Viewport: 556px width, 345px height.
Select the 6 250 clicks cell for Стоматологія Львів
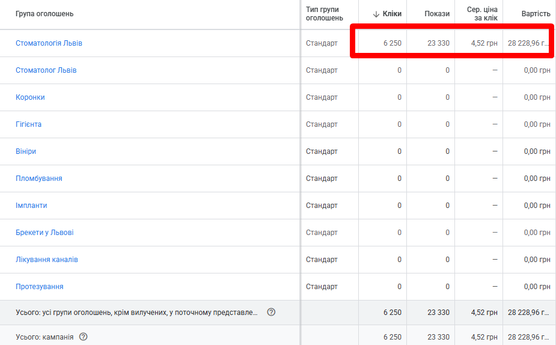[392, 43]
